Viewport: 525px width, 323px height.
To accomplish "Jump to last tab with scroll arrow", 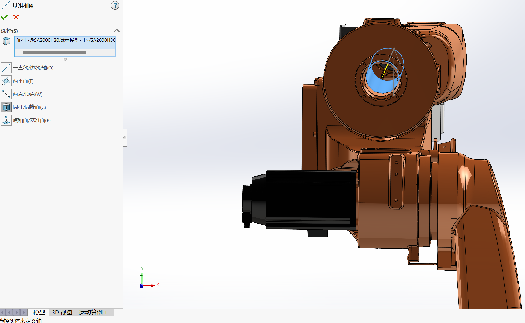I will [24, 312].
